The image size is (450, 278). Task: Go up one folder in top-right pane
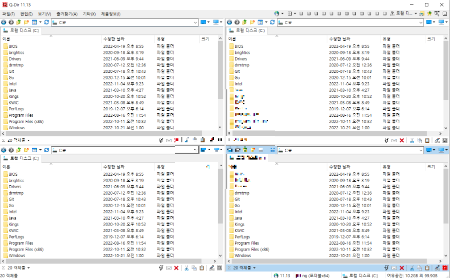pyautogui.click(x=244, y=22)
